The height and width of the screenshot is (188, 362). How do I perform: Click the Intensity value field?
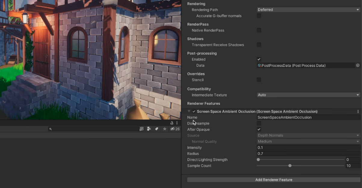308,148
